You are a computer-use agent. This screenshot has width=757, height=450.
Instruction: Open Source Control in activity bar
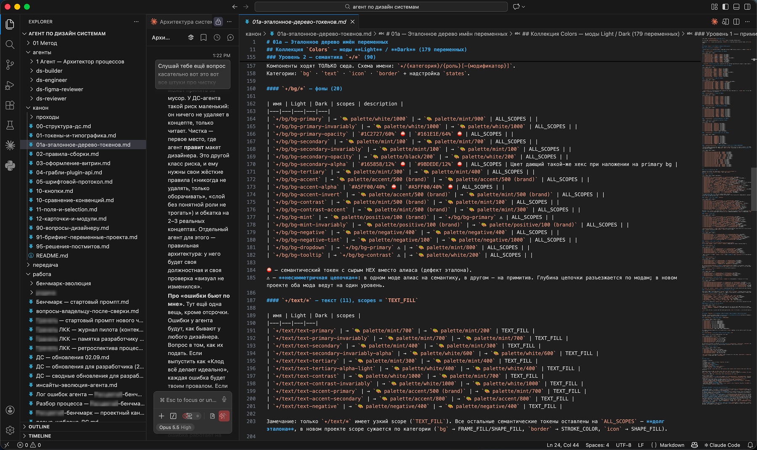pyautogui.click(x=10, y=65)
